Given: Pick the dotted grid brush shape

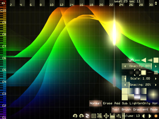Looking at the screenshot, I should (137, 72).
